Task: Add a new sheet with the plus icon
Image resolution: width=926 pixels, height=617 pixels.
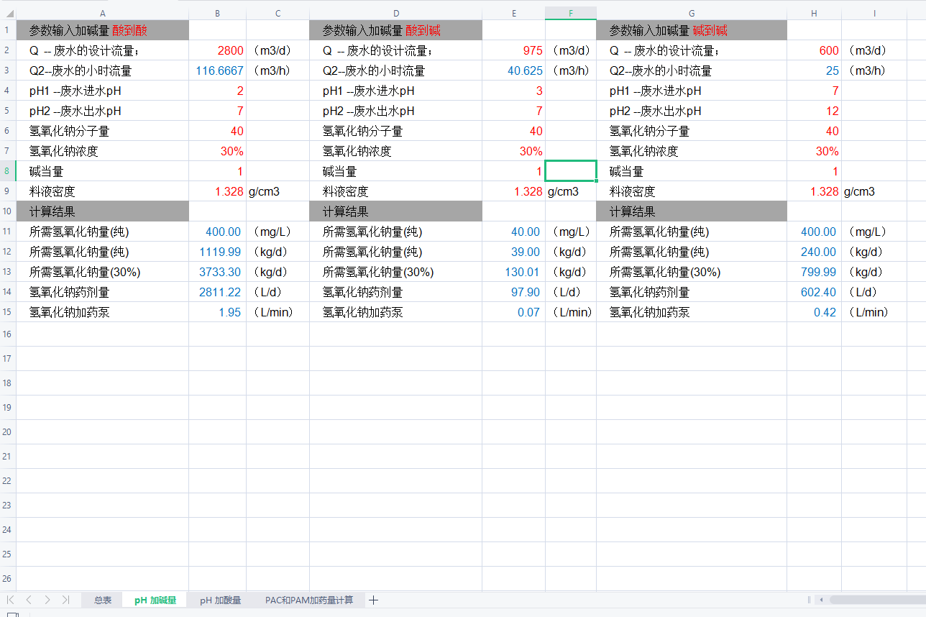Action: (x=373, y=600)
